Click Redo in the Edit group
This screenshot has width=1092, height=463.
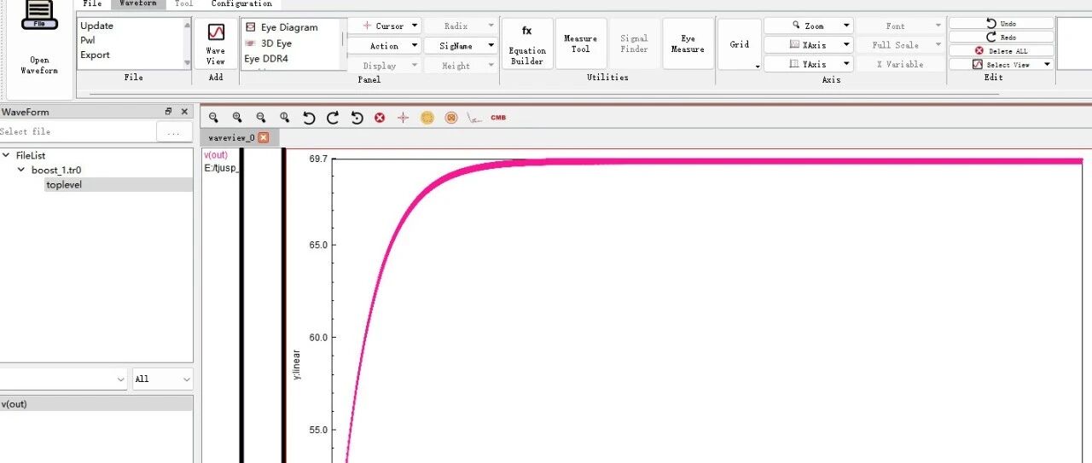tap(1001, 38)
